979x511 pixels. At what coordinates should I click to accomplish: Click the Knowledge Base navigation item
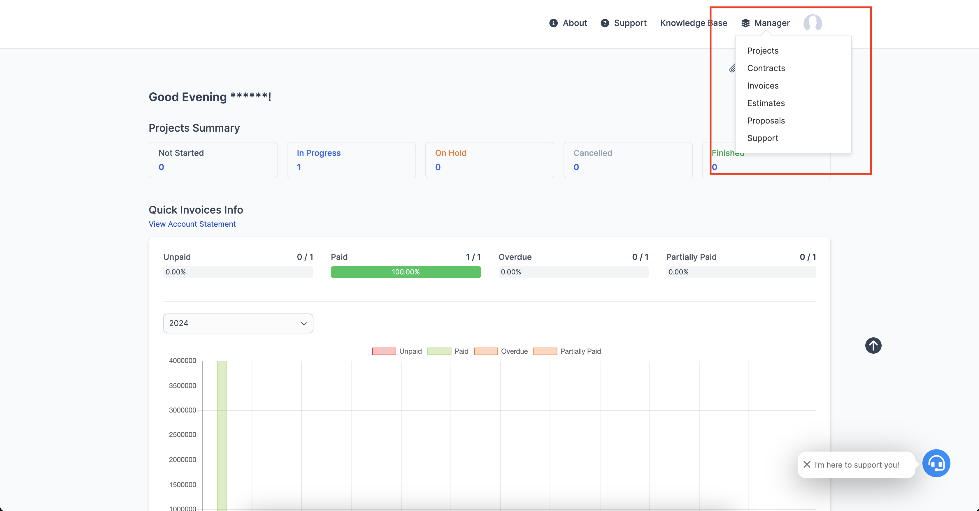coord(694,23)
